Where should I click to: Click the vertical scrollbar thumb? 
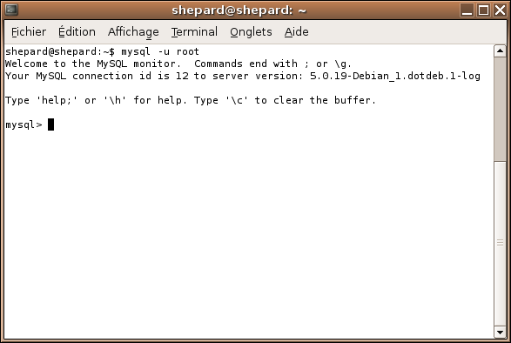click(500, 109)
